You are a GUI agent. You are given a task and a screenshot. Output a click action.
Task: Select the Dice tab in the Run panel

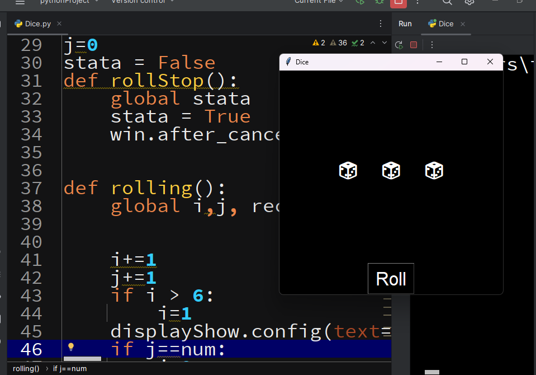tap(445, 24)
